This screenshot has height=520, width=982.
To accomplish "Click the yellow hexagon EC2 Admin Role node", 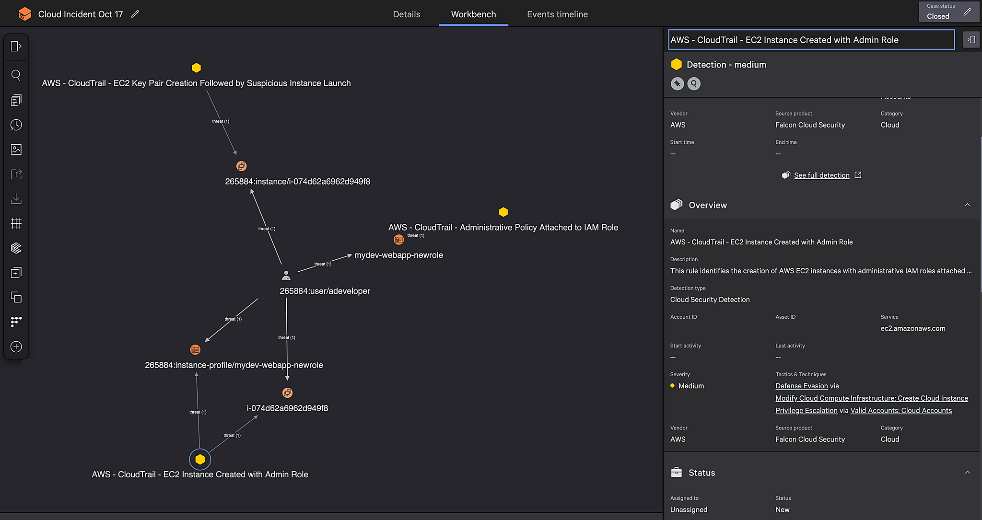I will click(200, 460).
